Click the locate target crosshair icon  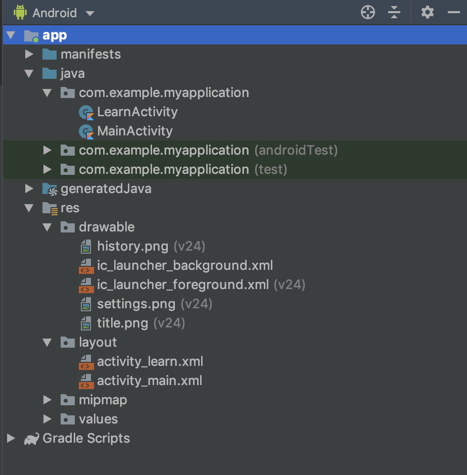coord(368,13)
